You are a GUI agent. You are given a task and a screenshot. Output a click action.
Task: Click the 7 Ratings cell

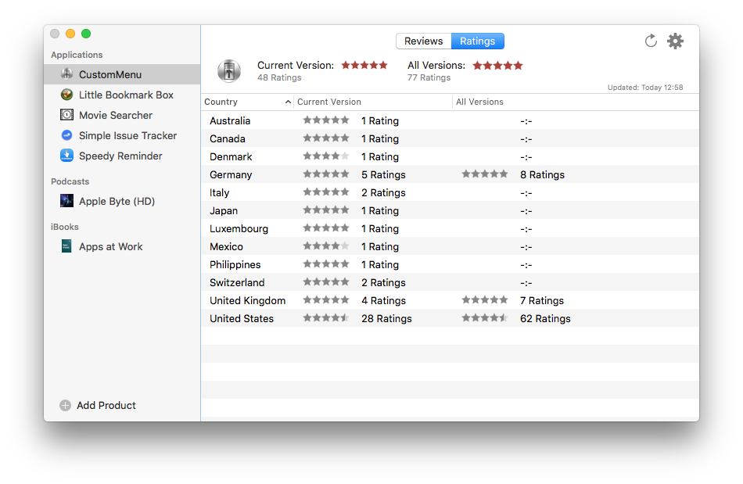pyautogui.click(x=542, y=301)
